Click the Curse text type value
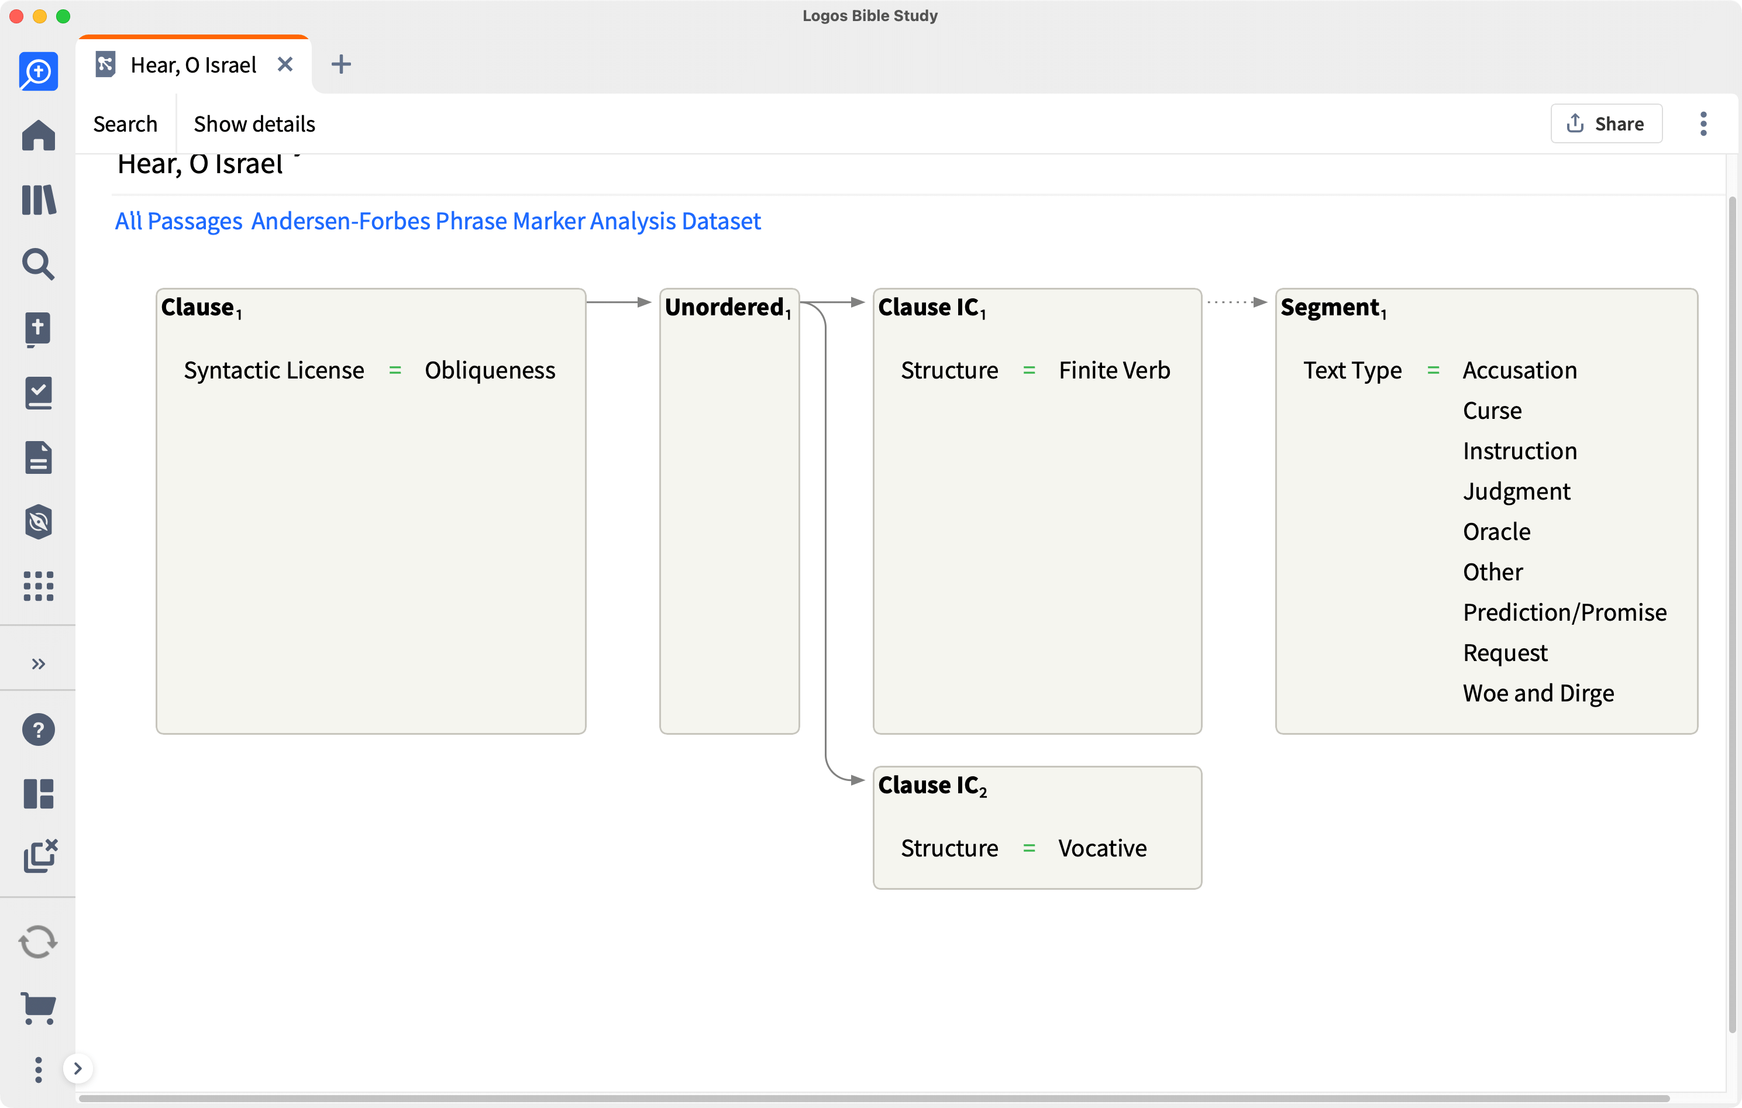The image size is (1742, 1108). click(x=1492, y=410)
